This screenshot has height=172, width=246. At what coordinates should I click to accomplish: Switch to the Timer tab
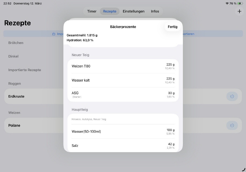(x=92, y=11)
